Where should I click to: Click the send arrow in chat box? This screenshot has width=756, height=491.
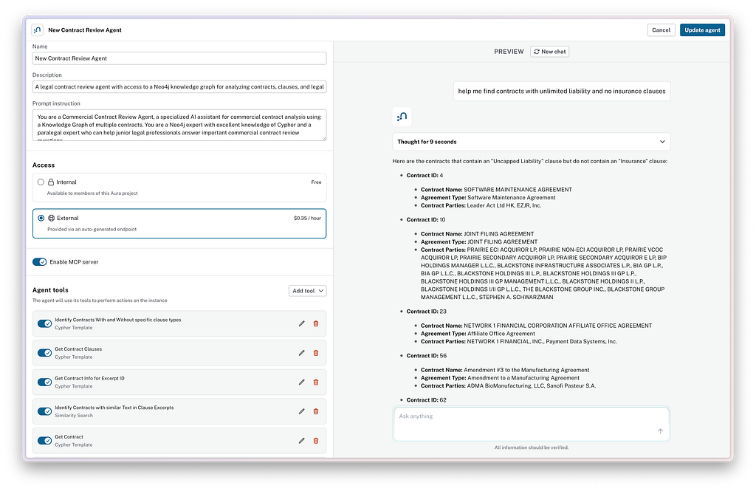tap(660, 431)
